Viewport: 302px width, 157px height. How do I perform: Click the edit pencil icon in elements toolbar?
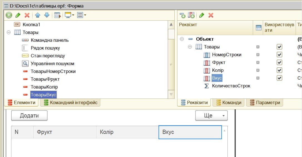click(18, 15)
